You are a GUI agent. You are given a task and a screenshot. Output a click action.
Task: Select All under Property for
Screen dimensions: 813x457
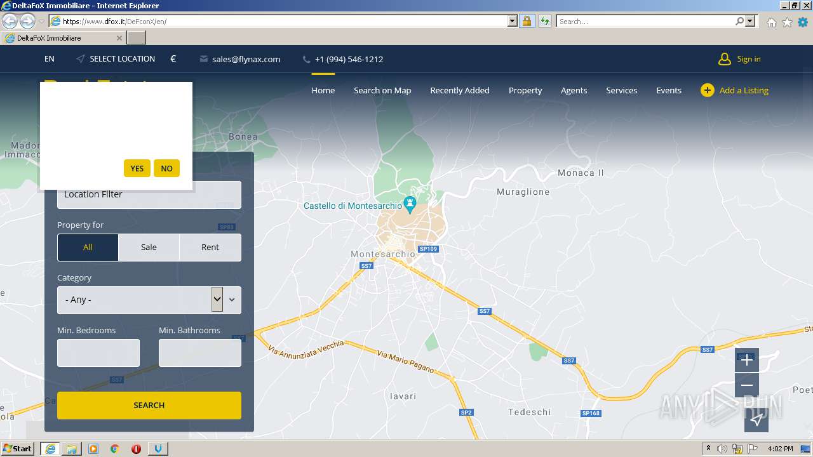pyautogui.click(x=88, y=248)
